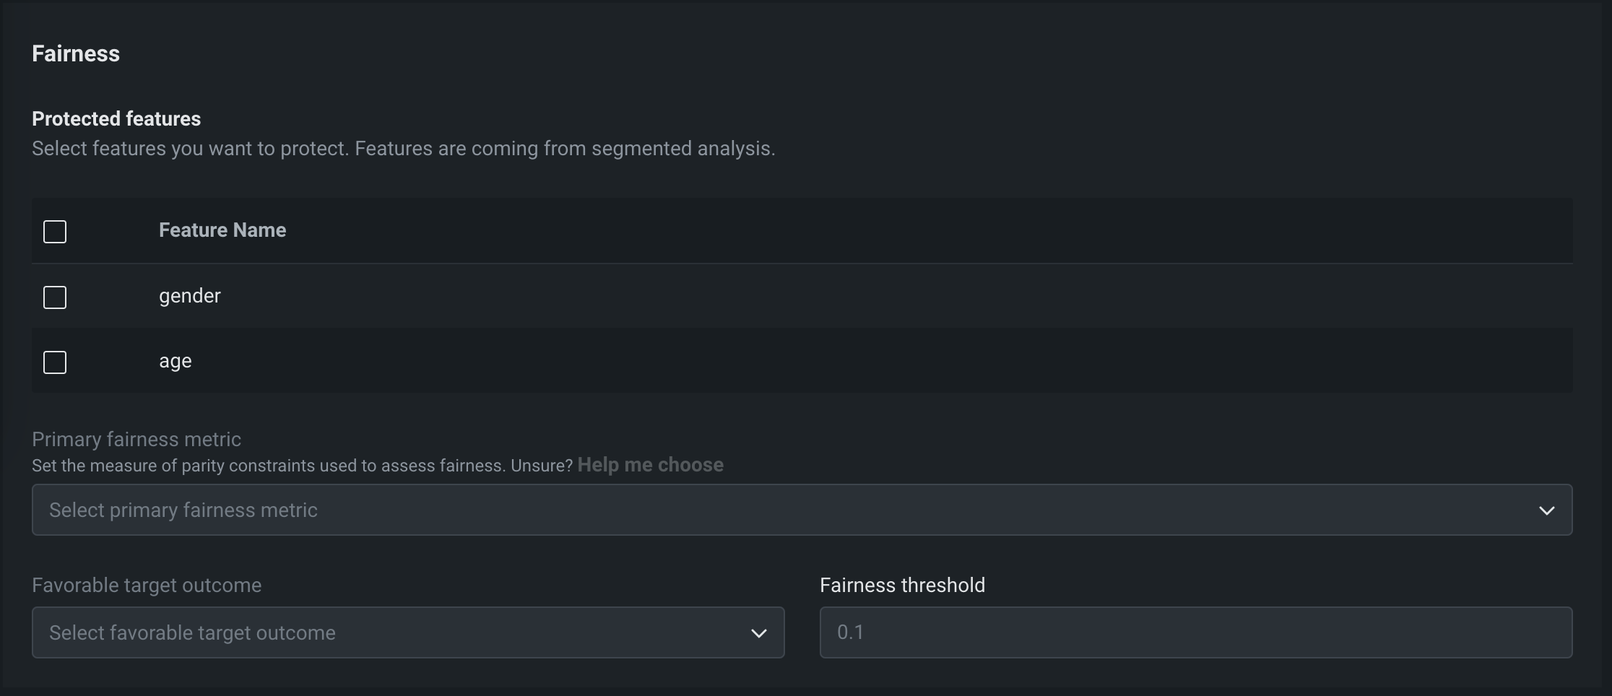This screenshot has width=1612, height=696.
Task: Focus the Fairness threshold input field
Action: coord(1195,632)
